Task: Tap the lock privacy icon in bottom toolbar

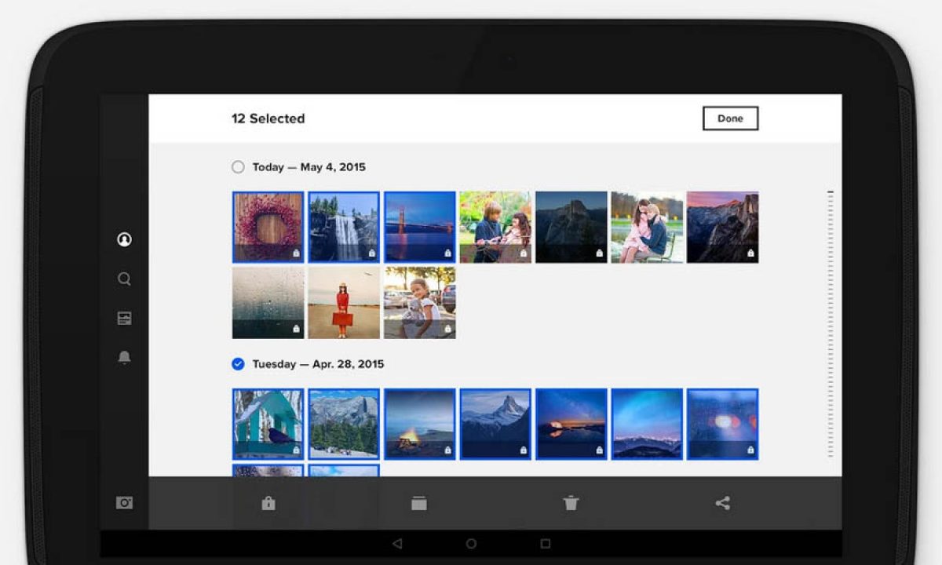Action: (268, 504)
